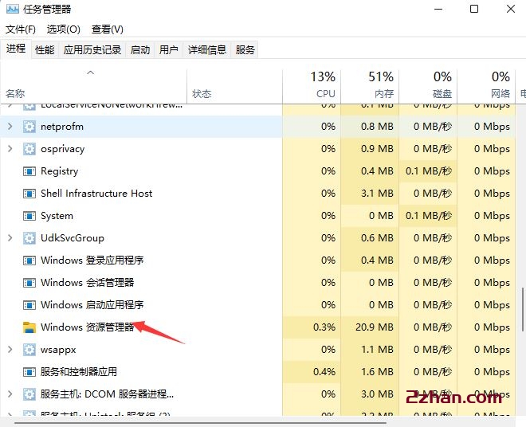Screen dimensions: 526x427
Task: Switch to the 启动 tab
Action: (140, 50)
